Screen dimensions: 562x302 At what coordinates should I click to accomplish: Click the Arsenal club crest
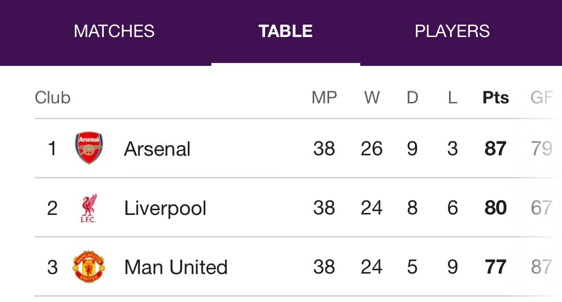click(89, 148)
